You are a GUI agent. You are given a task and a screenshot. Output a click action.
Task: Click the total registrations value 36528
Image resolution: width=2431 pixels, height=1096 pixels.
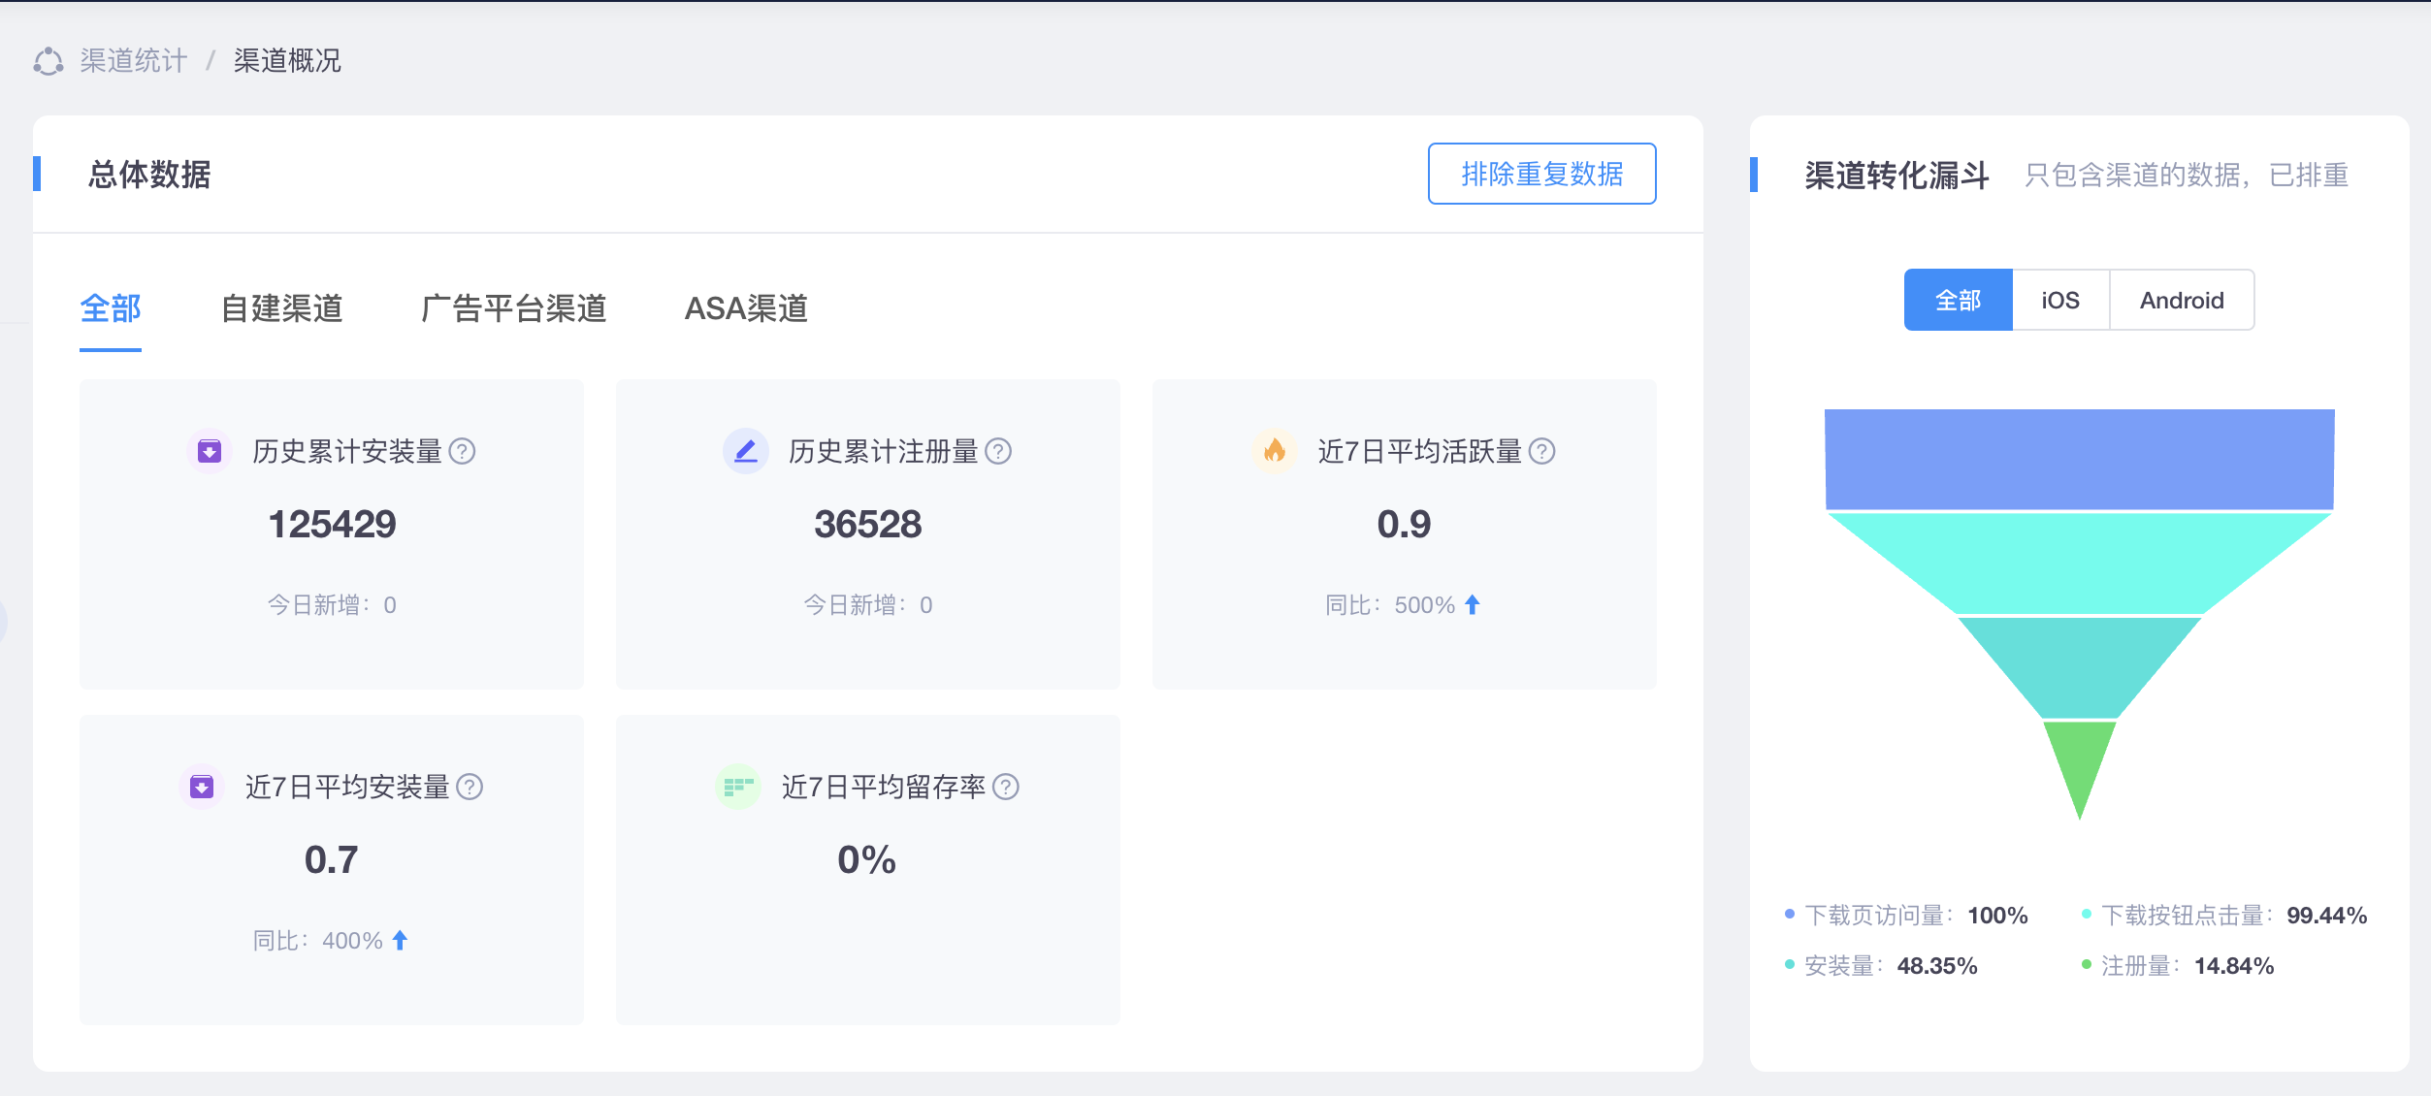pos(868,525)
